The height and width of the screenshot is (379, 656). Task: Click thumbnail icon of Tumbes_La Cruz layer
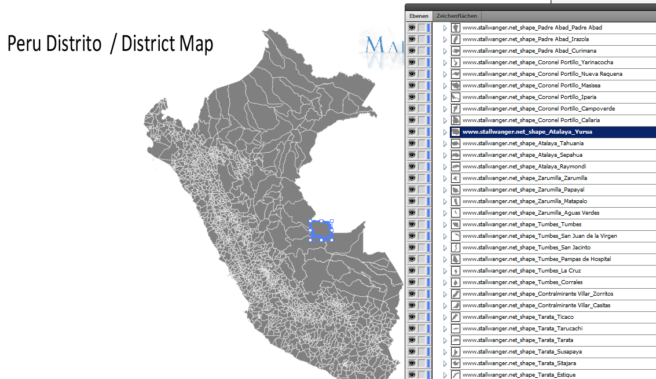(456, 271)
